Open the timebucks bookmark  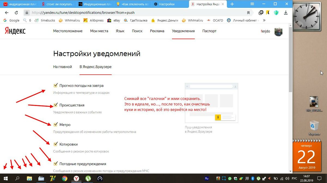tap(44, 20)
